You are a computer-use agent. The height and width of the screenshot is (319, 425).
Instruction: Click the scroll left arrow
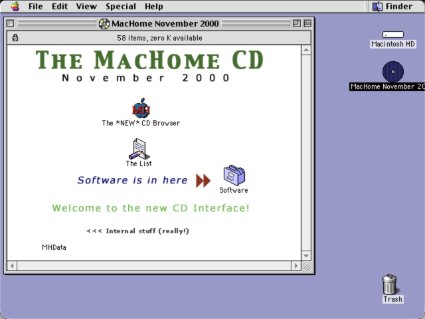tap(12, 266)
